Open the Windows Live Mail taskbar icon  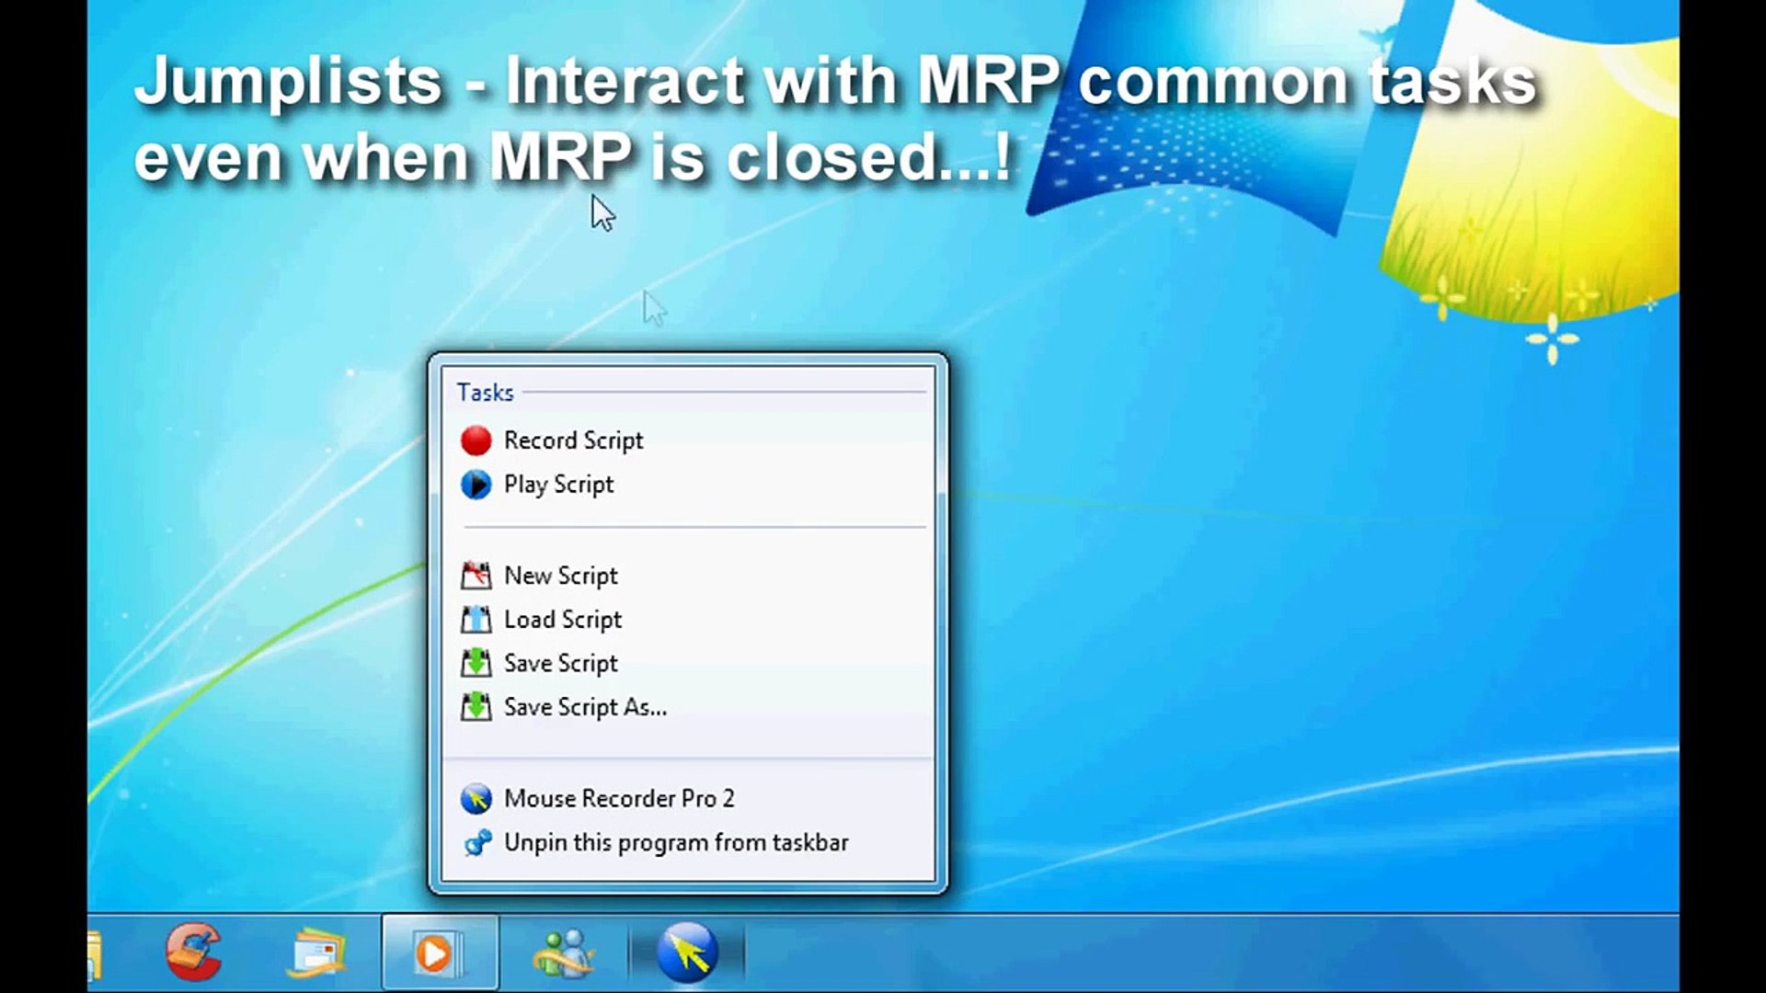tap(315, 953)
